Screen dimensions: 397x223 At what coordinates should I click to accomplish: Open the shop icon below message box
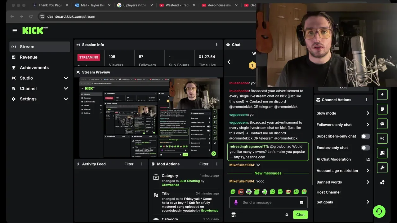[234, 215]
